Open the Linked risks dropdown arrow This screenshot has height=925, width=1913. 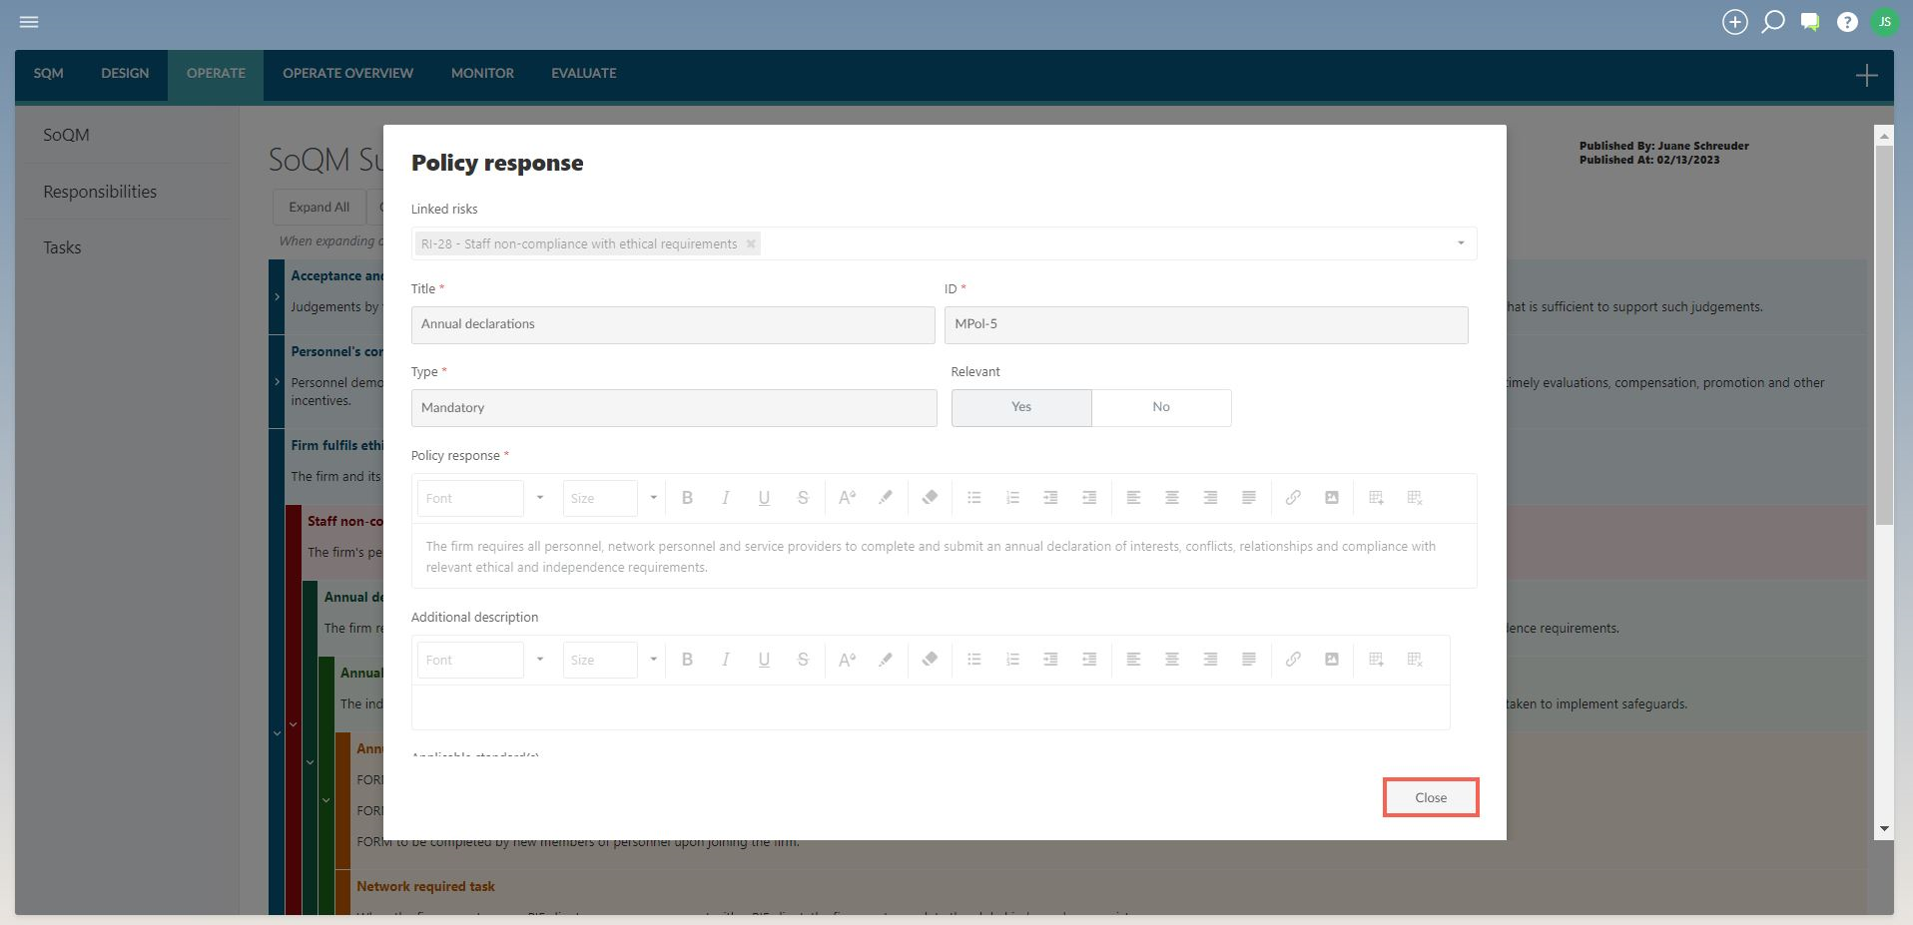[x=1461, y=243]
